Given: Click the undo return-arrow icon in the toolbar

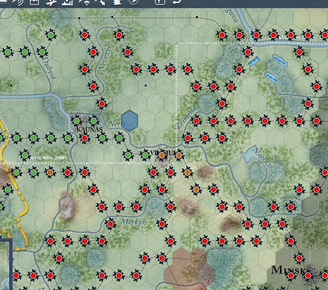Looking at the screenshot, I should (177, 2).
